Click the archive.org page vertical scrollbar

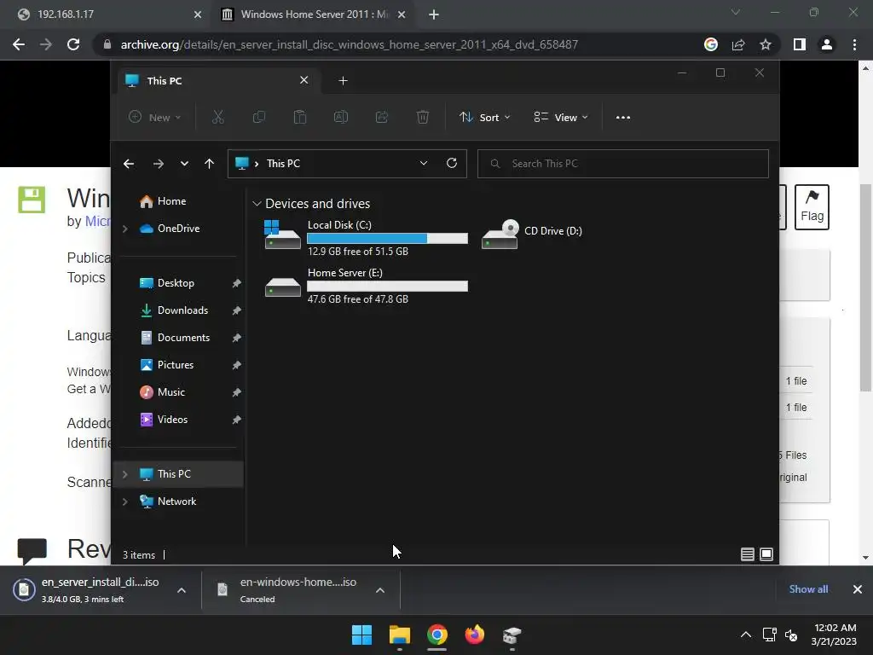[x=865, y=287]
